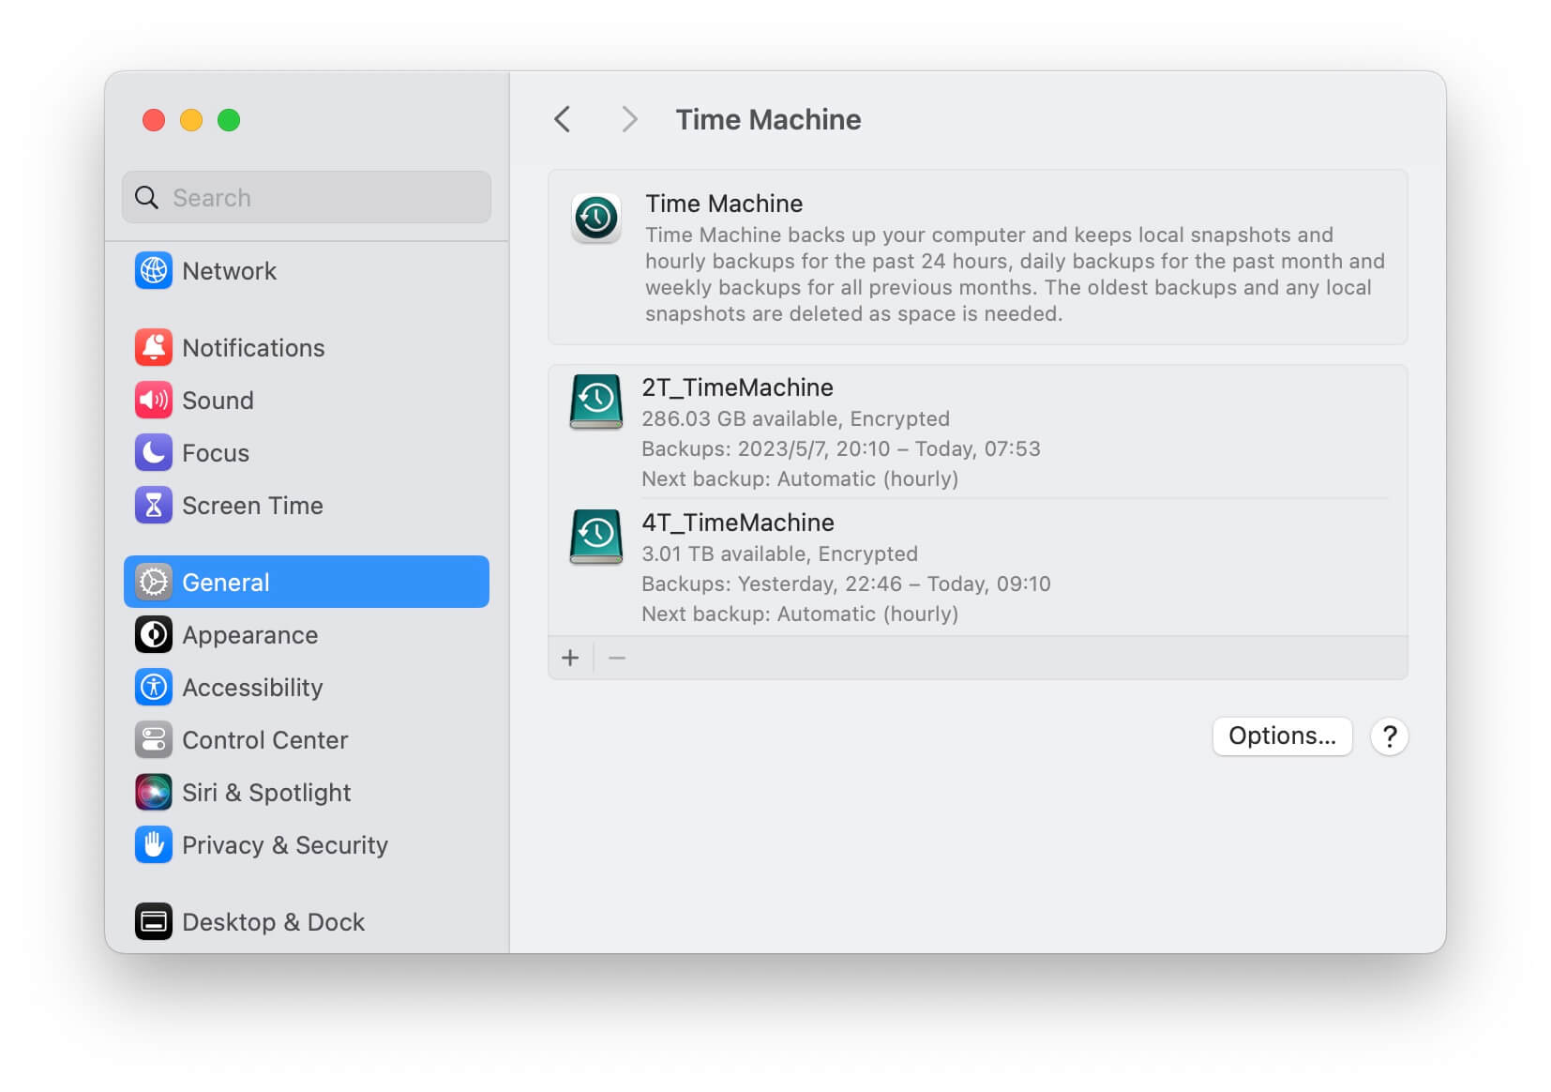1551x1092 pixels.
Task: Open Time Machine Options
Action: coord(1282,736)
